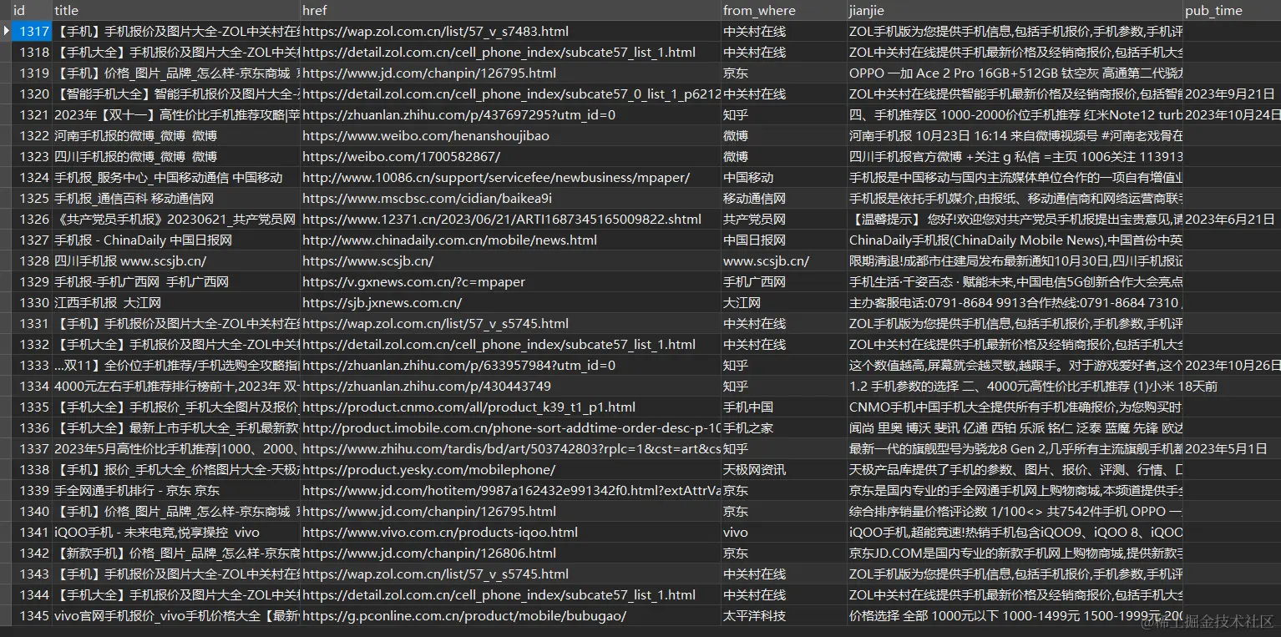Click href https://www.jd.com/chanpin/126806.html

coord(429,554)
